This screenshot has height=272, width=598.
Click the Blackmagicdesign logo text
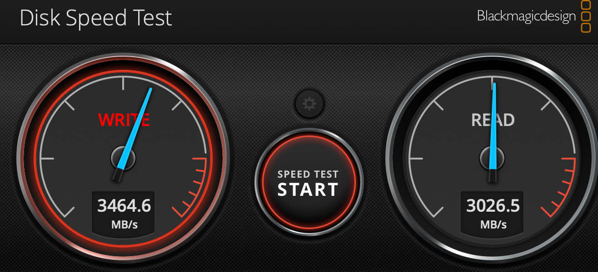tap(526, 16)
